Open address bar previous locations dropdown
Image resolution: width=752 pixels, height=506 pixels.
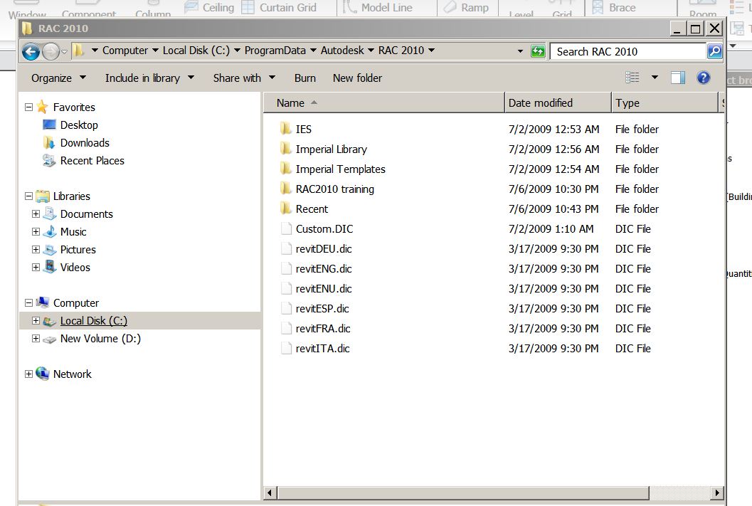[x=520, y=51]
